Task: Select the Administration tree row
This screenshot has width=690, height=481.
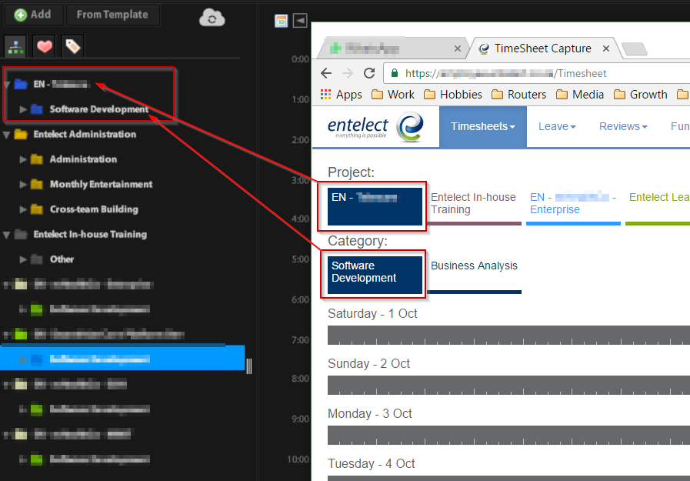Action: 83,159
